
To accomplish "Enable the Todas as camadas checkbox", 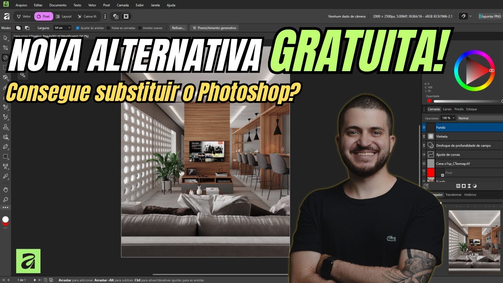I will [108, 28].
